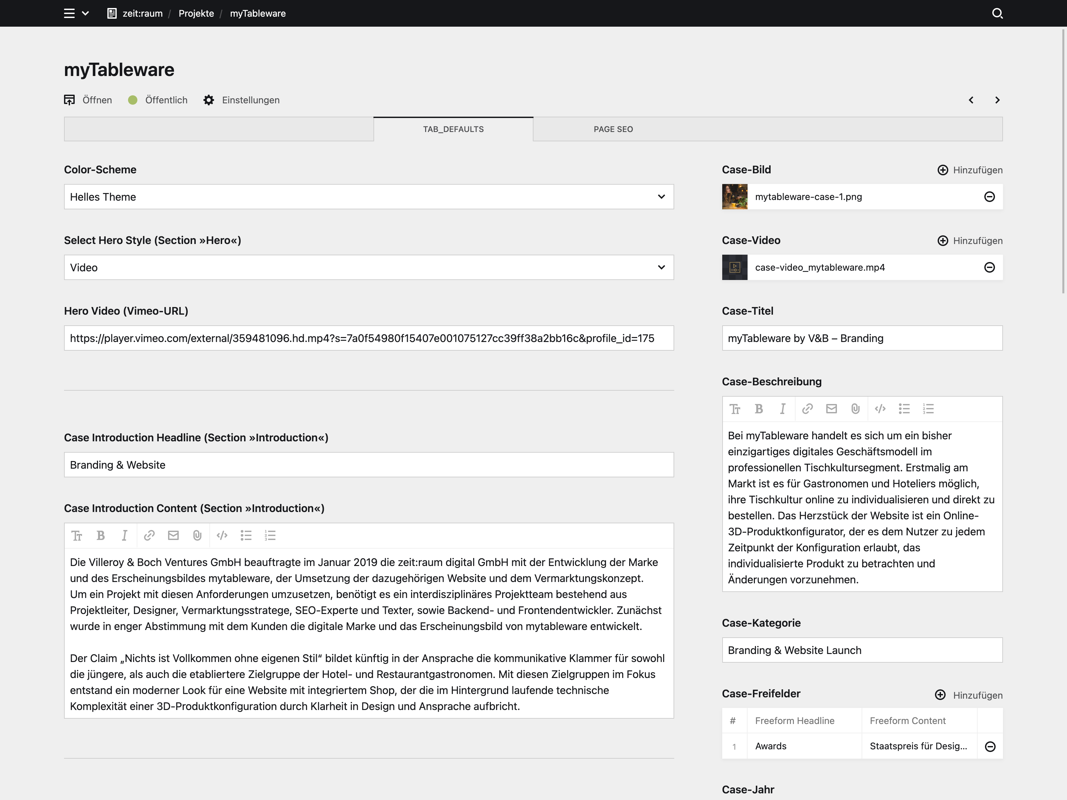Open the search icon in the top bar
Viewport: 1067px width, 800px height.
point(998,13)
